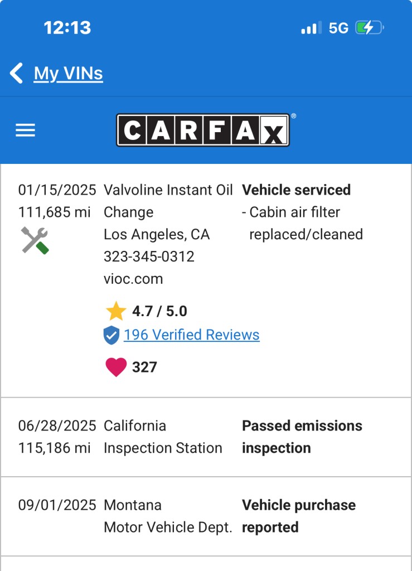
Task: Tap the Vehicle serviced heading
Action: pos(296,190)
